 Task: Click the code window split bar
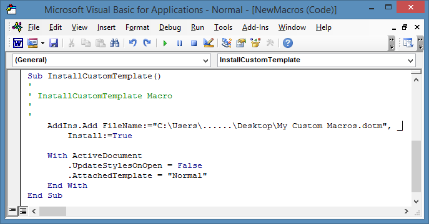[416, 72]
